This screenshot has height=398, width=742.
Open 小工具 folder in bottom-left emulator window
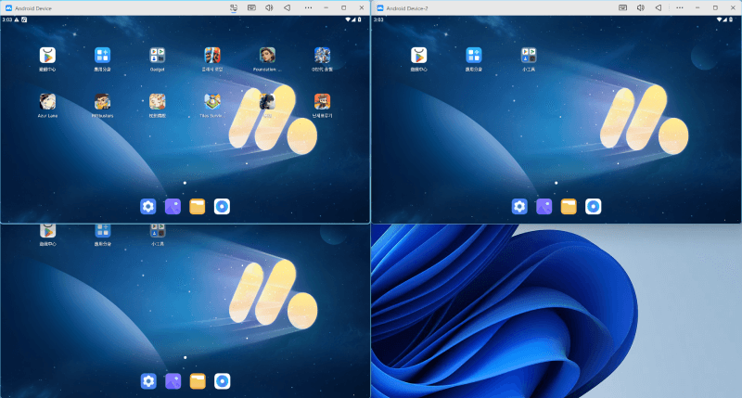(158, 231)
